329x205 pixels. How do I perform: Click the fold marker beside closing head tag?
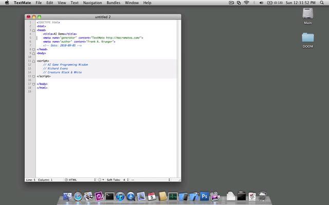click(33, 49)
